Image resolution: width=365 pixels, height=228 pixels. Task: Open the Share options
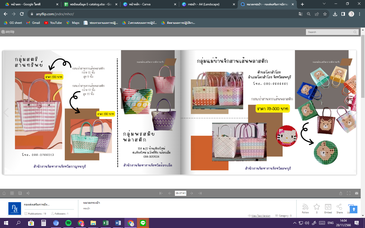click(339, 207)
